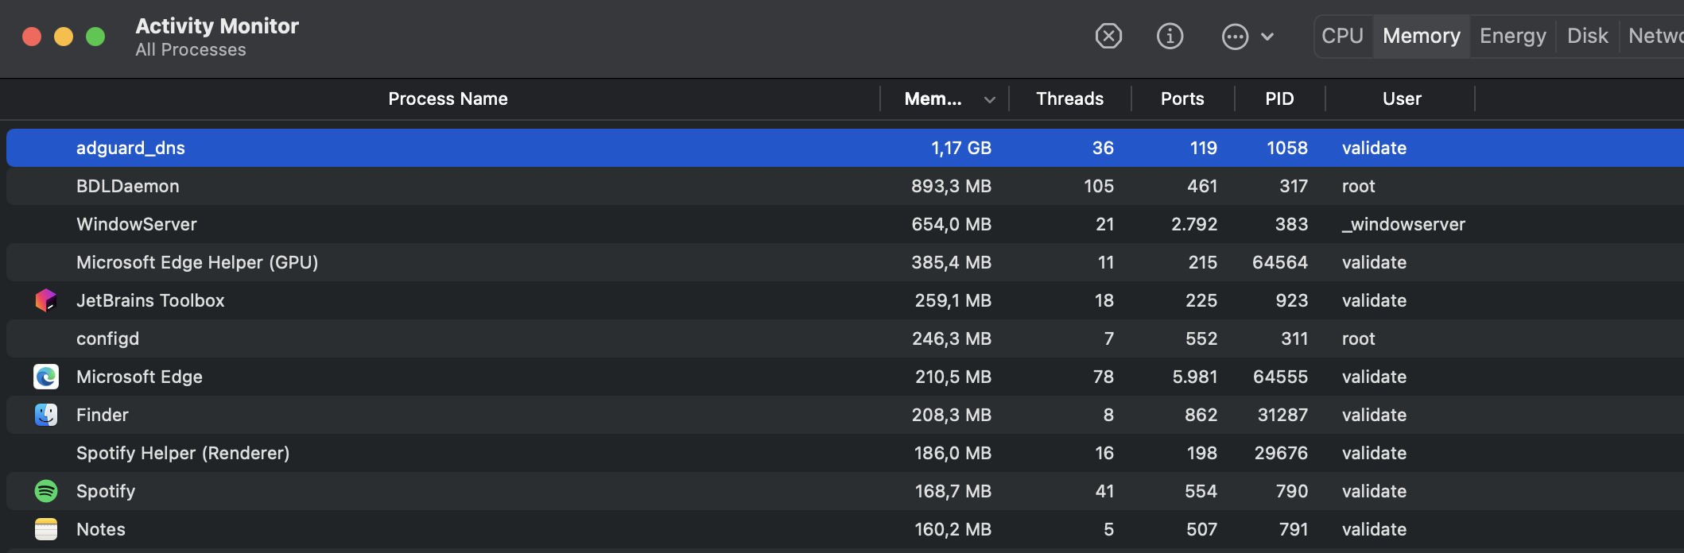Select the Finder process name
This screenshot has width=1684, height=553.
click(103, 415)
